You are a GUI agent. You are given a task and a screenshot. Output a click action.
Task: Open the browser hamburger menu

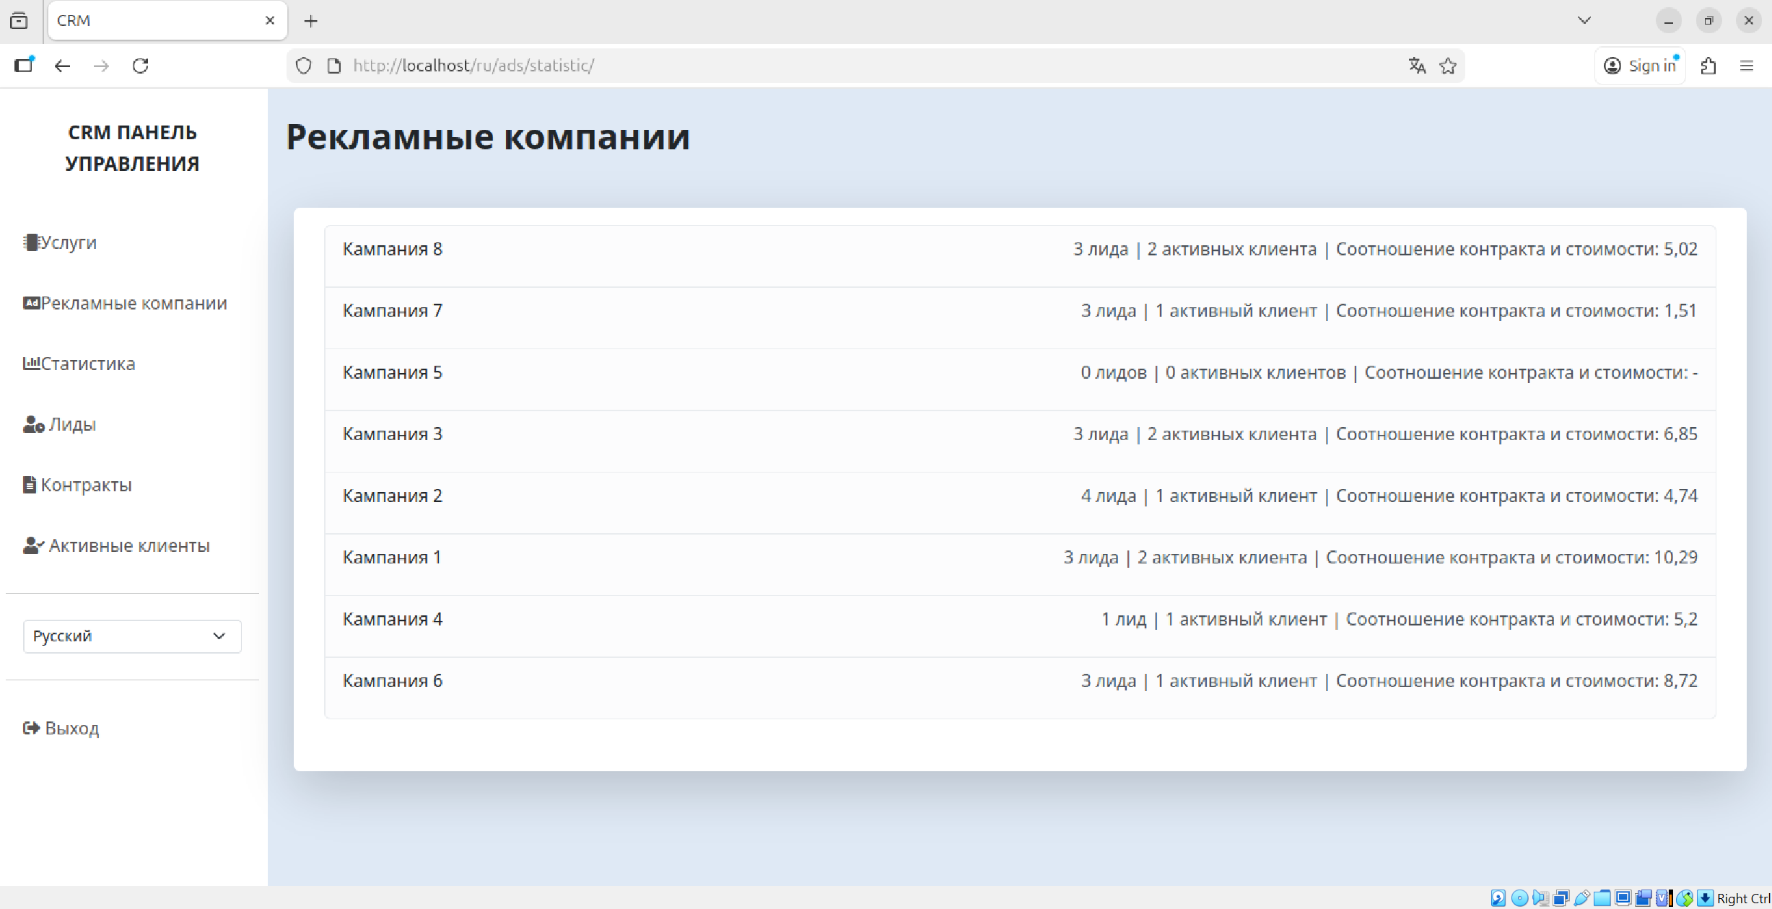click(1747, 66)
